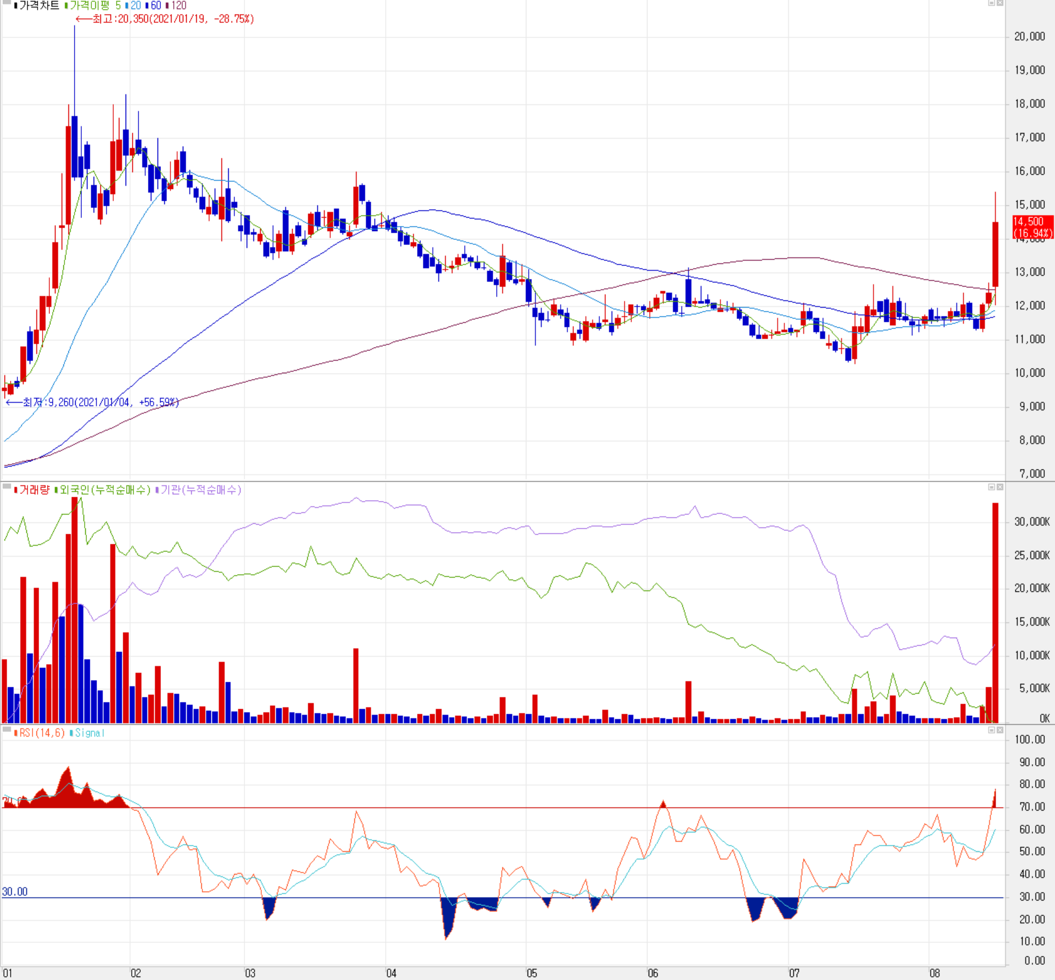Click the 10,000 price axis label
Image resolution: width=1055 pixels, height=980 pixels.
[x=1030, y=373]
